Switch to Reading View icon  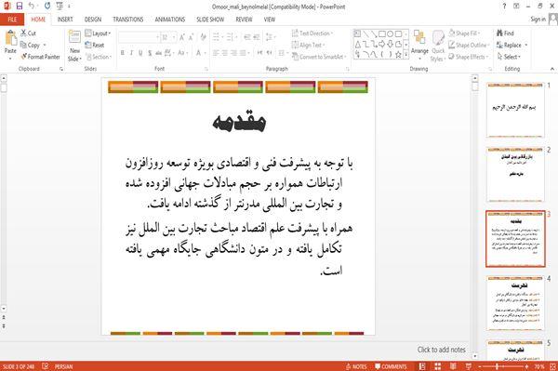click(x=453, y=366)
